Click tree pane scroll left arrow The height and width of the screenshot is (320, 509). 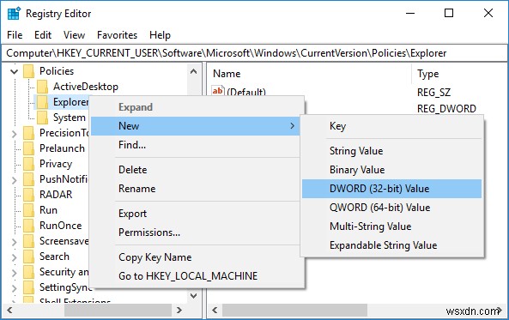click(x=9, y=311)
